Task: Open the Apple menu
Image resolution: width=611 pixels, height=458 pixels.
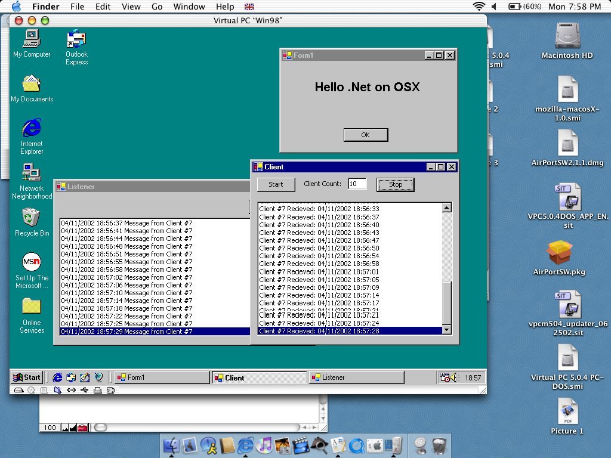Action: (16, 6)
